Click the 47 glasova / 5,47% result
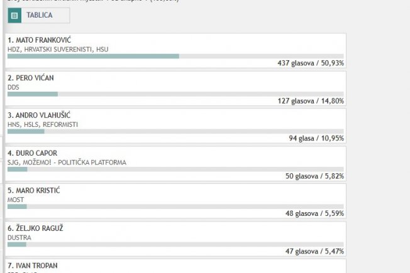This screenshot has width=410, height=273. pyautogui.click(x=314, y=251)
